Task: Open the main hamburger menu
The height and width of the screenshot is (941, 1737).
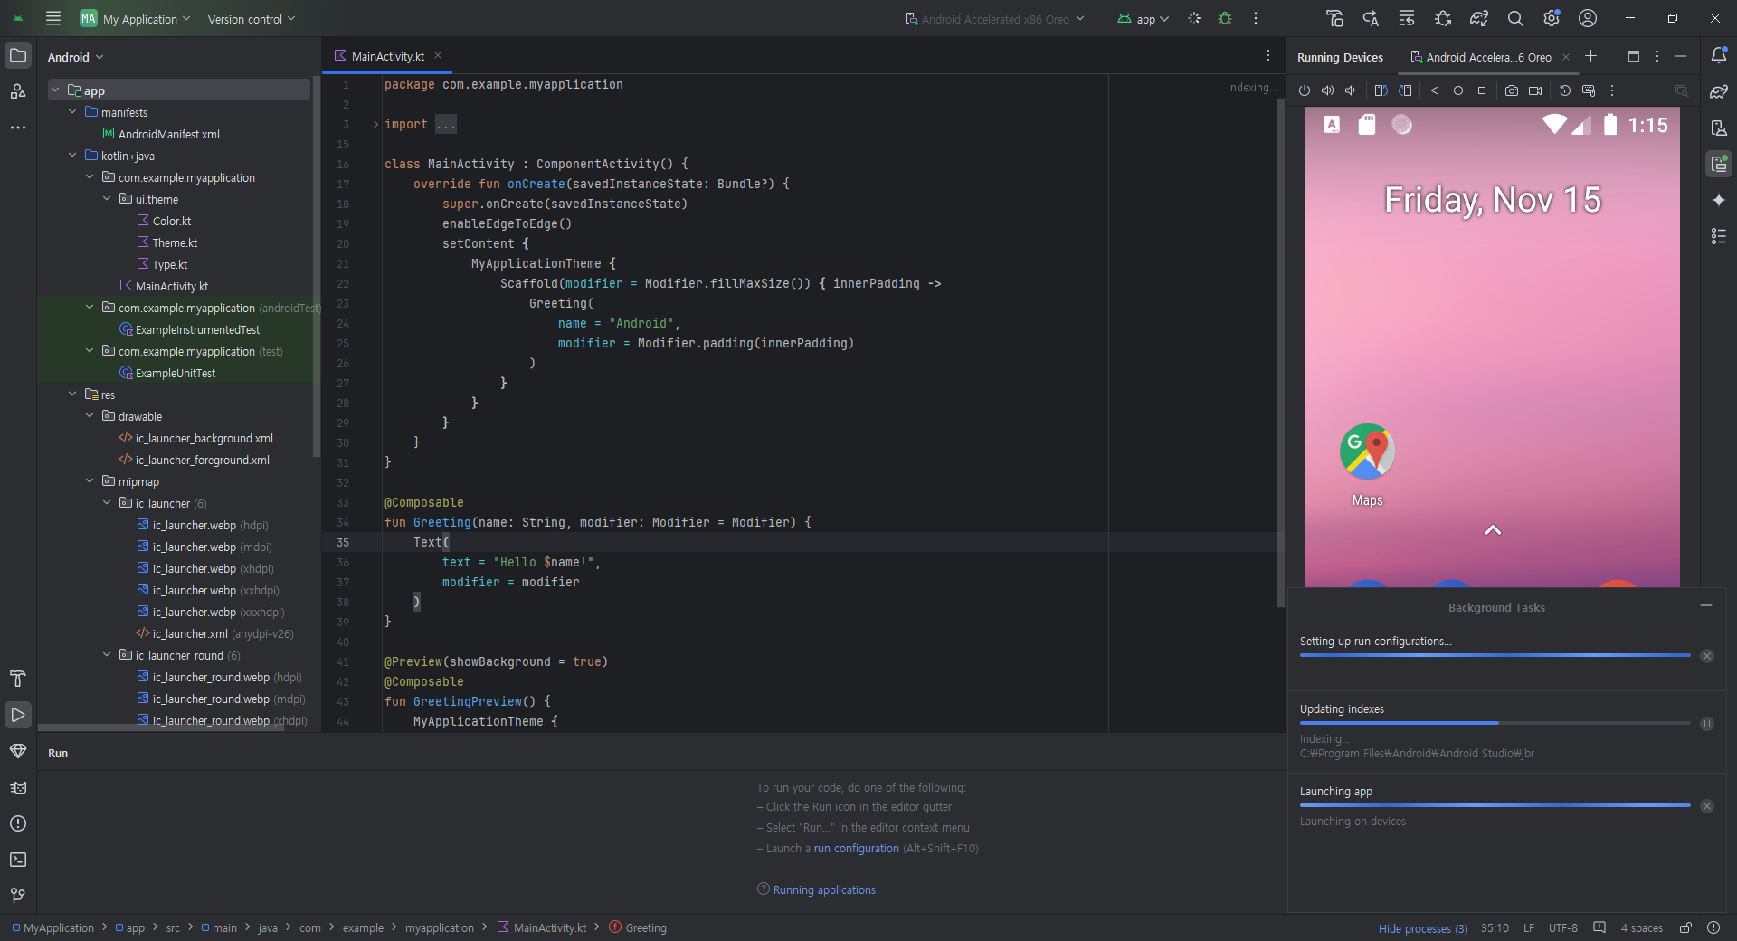Action: pyautogui.click(x=53, y=18)
